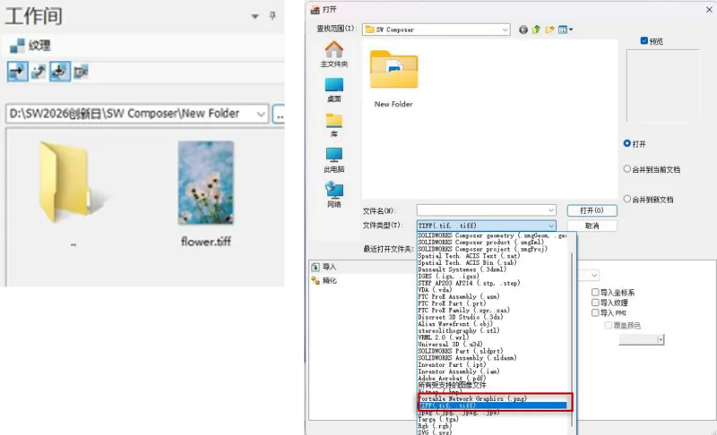The width and height of the screenshot is (717, 435).
Task: Go to 桌面 in the sidebar
Action: pyautogui.click(x=333, y=90)
